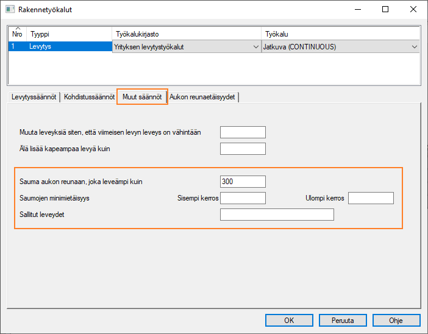Maximize the Rakennetyökalut window

click(x=385, y=10)
